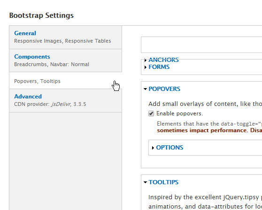
Task: Collapse POPOVERS using its arrow icon
Action: 145,89
